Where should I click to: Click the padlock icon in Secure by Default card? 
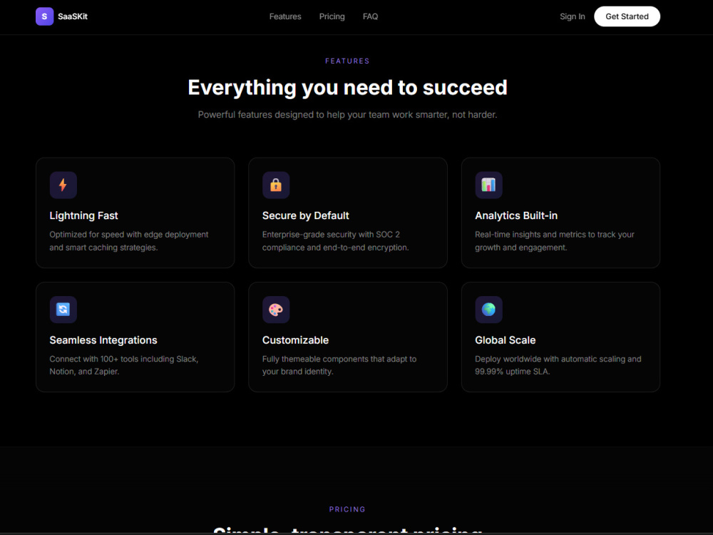pos(276,185)
